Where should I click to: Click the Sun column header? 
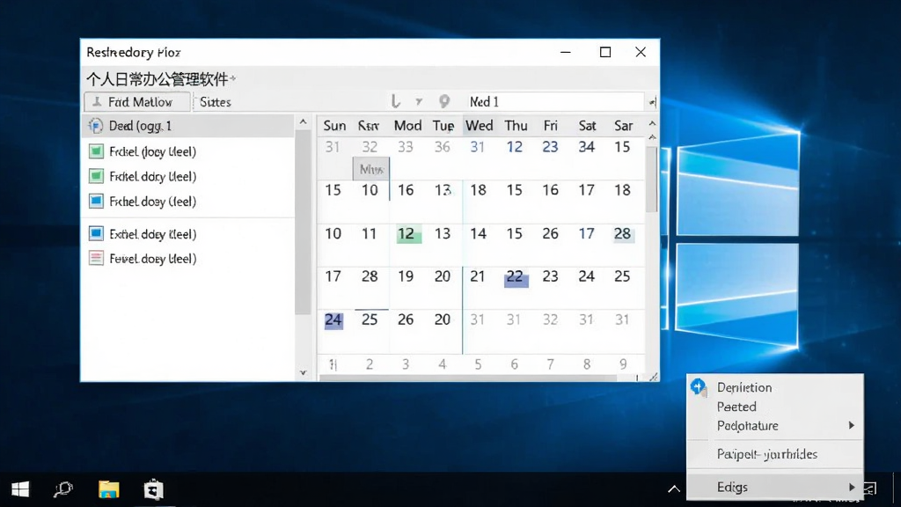(334, 125)
